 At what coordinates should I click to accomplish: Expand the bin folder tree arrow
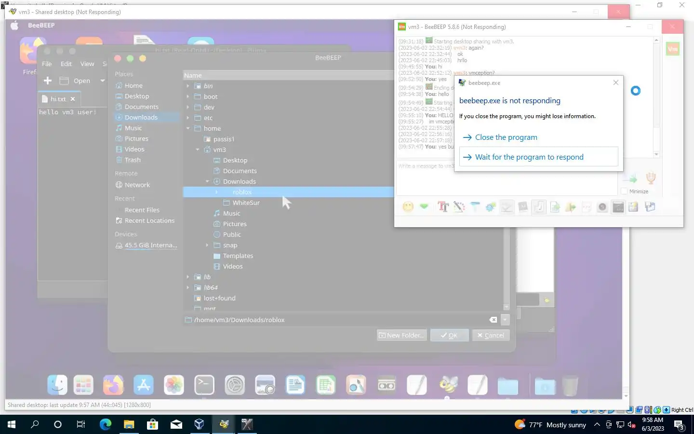(x=188, y=86)
